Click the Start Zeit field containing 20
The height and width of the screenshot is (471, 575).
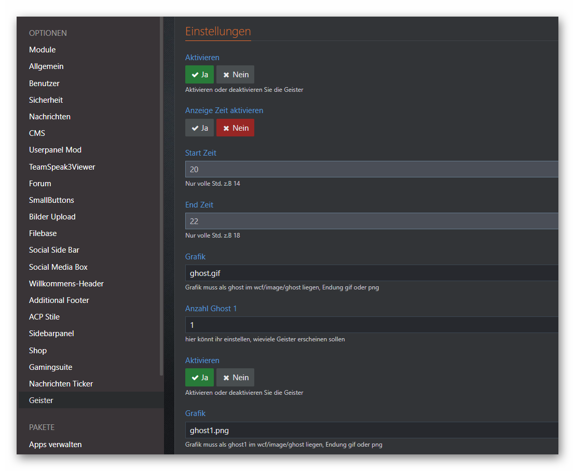(371, 170)
